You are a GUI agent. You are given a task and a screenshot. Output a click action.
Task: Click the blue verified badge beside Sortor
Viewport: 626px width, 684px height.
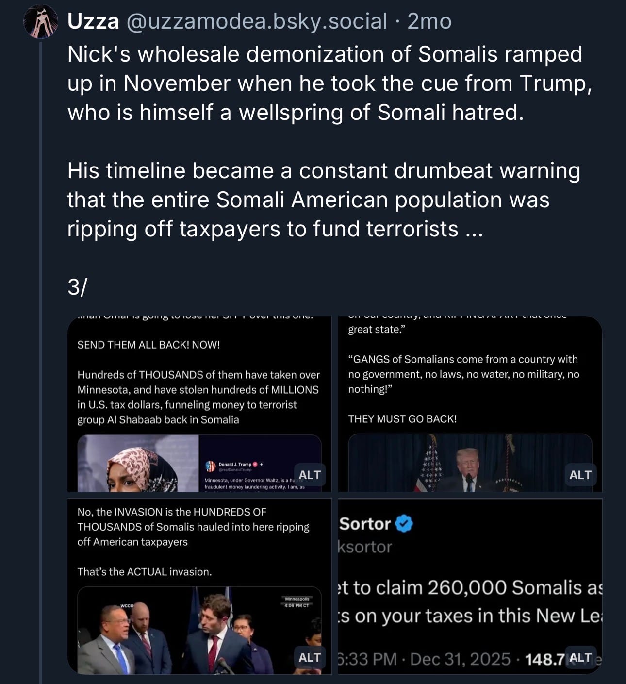point(404,524)
